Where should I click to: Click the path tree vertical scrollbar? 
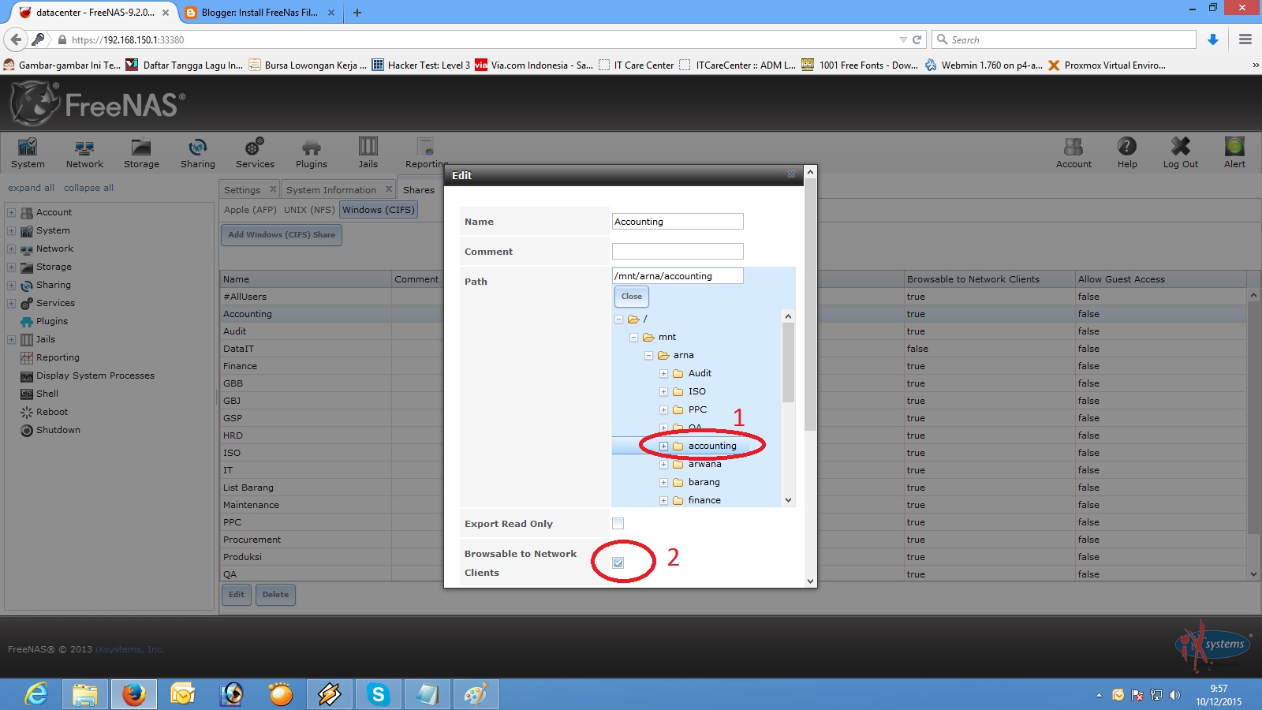coord(788,408)
